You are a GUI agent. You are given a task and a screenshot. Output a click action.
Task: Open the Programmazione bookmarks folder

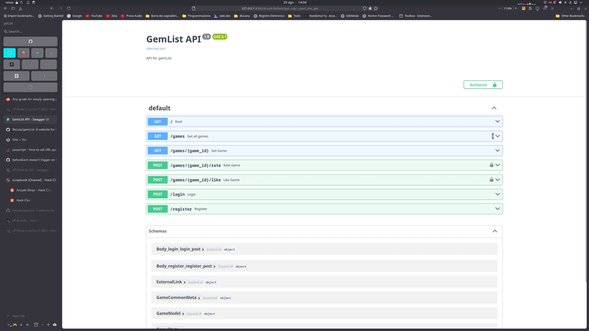coord(197,16)
